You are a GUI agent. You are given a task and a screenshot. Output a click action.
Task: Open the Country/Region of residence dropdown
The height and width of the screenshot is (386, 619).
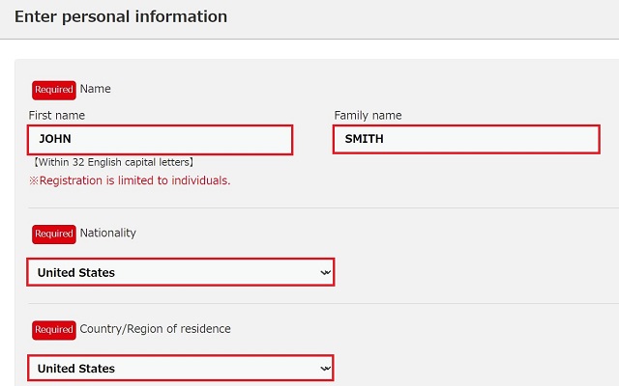pyautogui.click(x=181, y=369)
